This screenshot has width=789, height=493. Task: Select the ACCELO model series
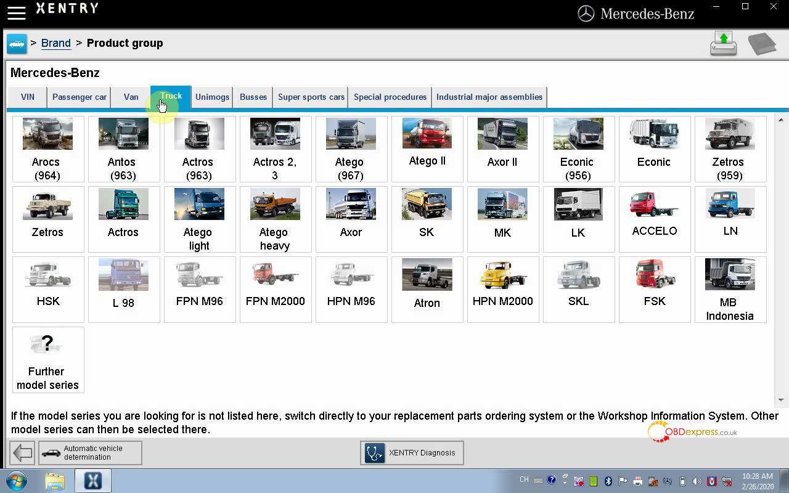click(655, 219)
